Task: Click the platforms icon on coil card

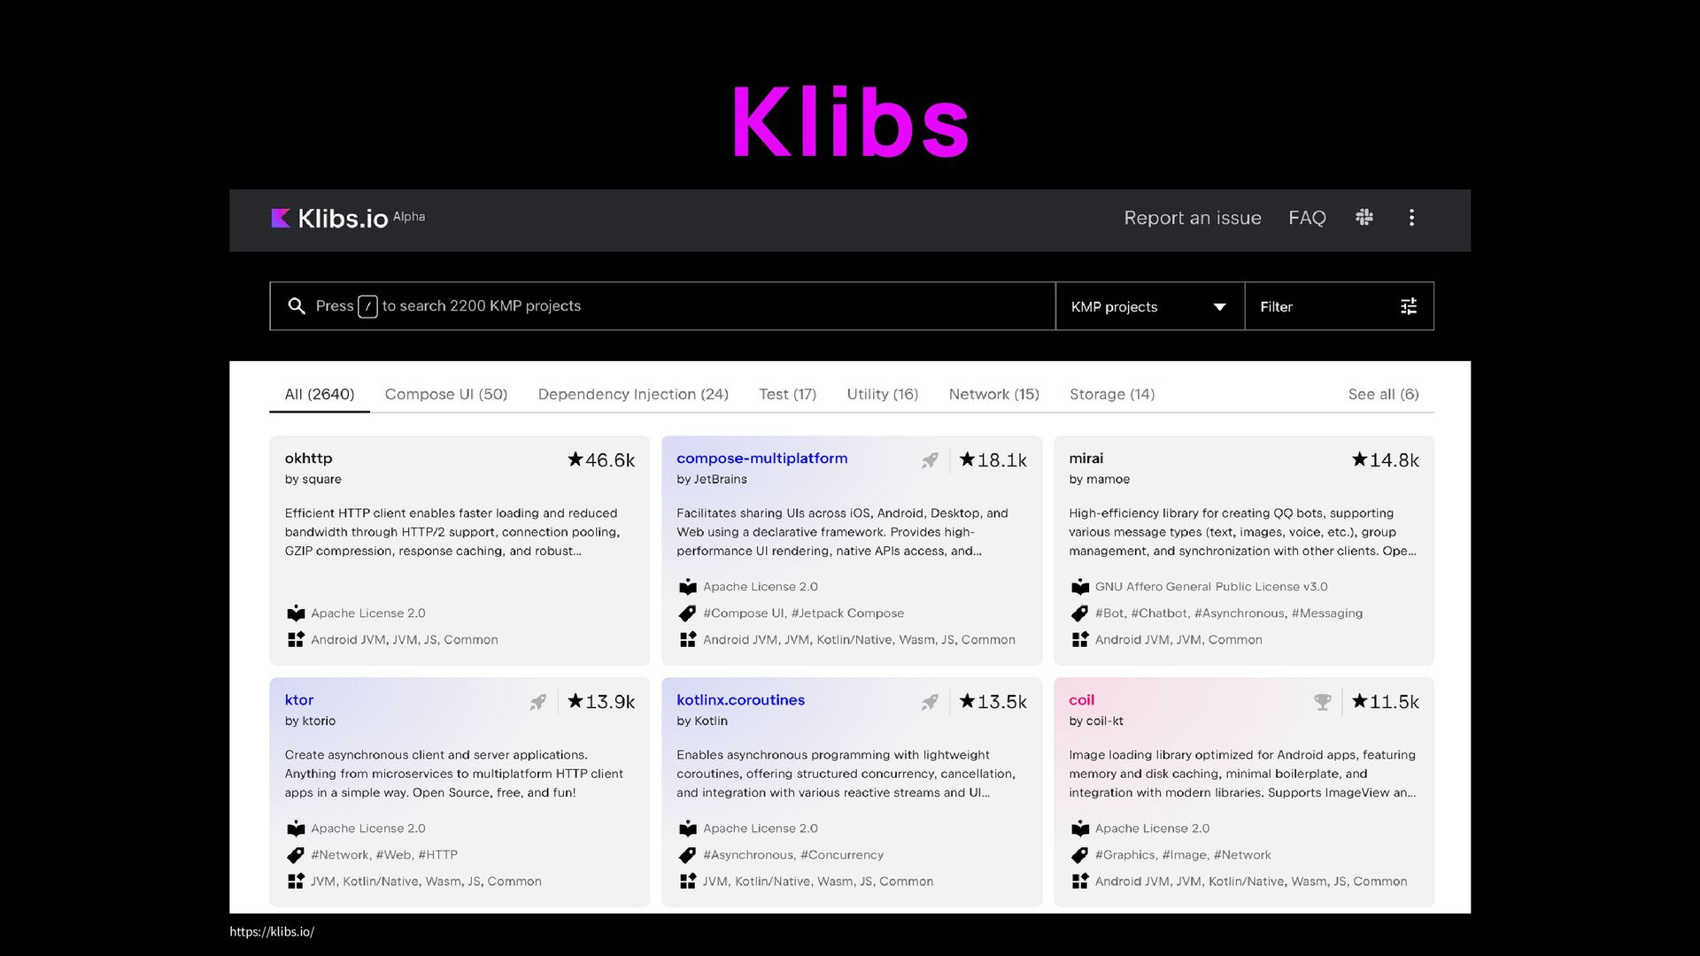Action: coord(1080,882)
